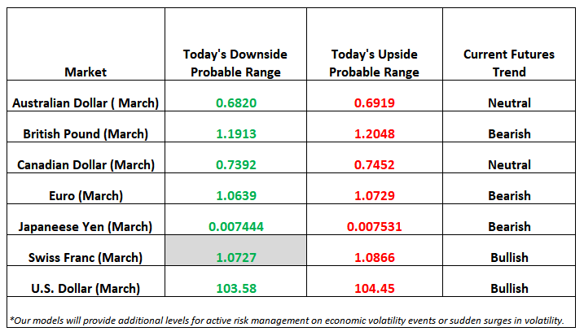Click the green 0.007444 yen value
The image size is (584, 336).
[235, 226]
